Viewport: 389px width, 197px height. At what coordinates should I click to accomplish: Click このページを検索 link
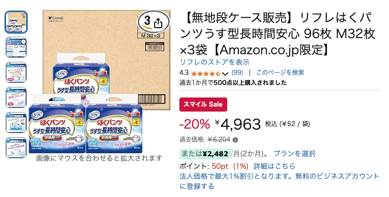(280, 73)
